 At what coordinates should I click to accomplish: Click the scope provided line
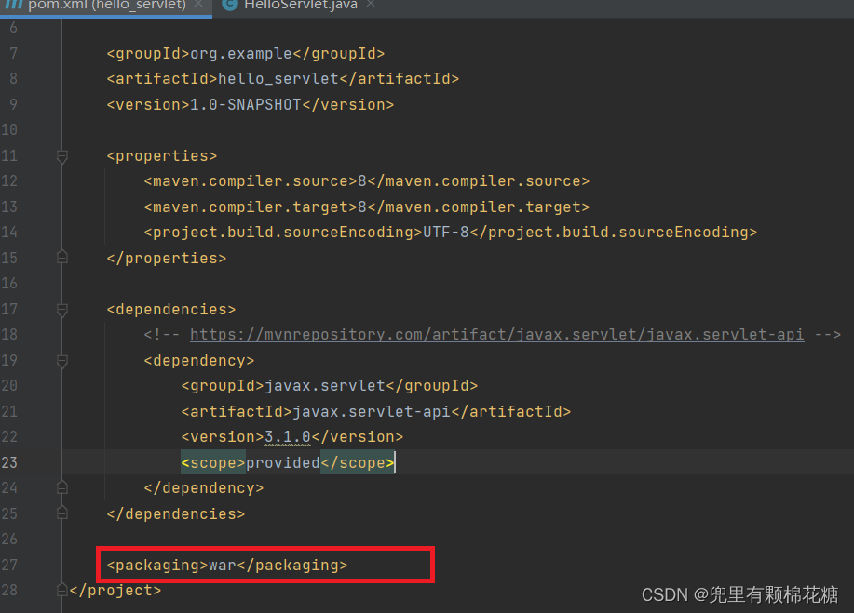point(287,463)
